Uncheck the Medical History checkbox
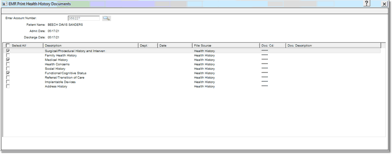Screen dimensions: 392x154 click(x=8, y=60)
